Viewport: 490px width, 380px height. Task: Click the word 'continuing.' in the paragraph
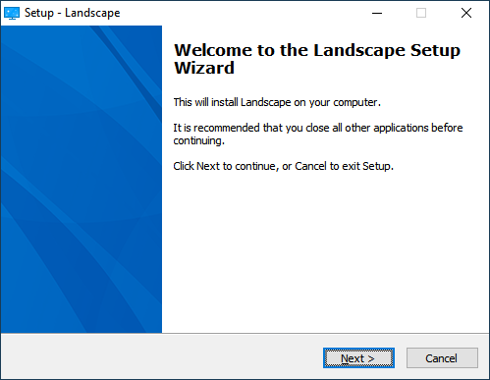point(199,140)
